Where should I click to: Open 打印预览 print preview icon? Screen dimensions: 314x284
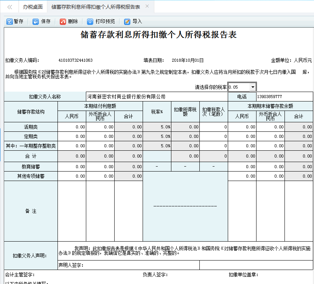[90, 22]
